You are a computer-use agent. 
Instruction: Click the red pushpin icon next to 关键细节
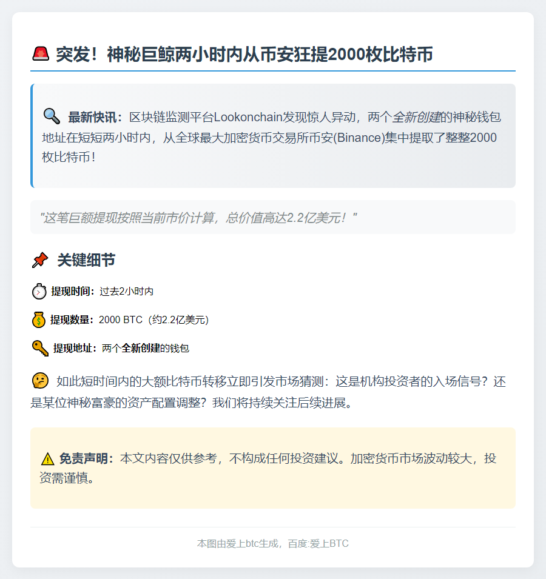coord(39,260)
